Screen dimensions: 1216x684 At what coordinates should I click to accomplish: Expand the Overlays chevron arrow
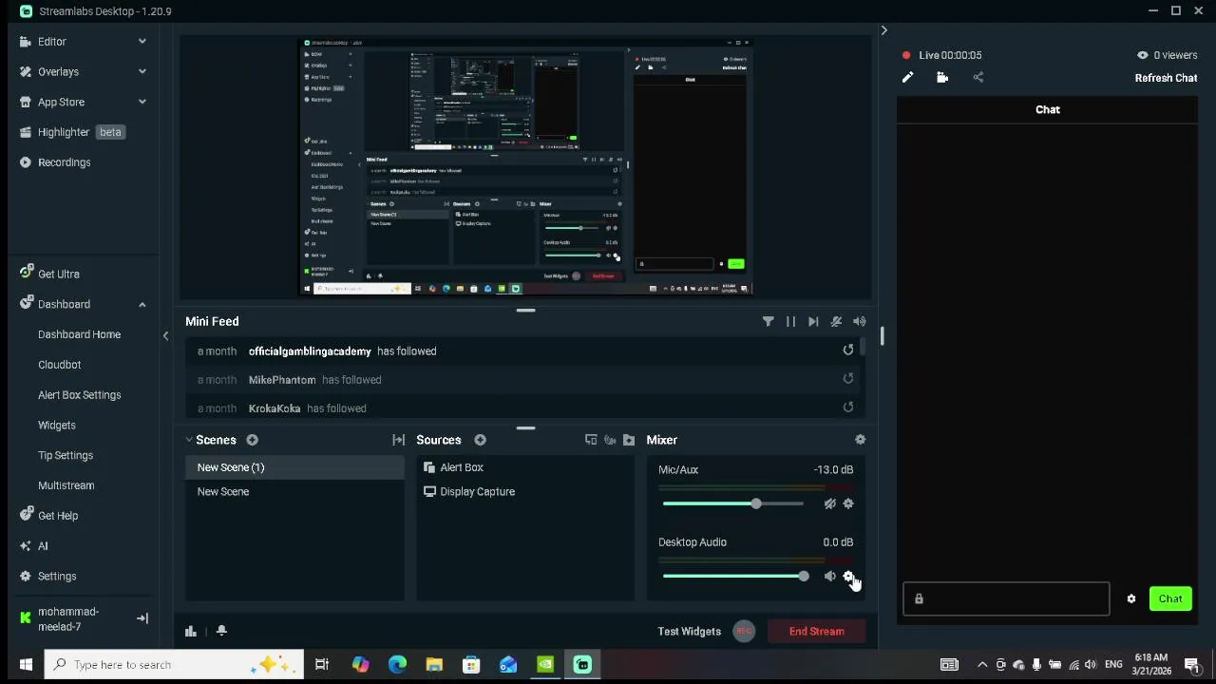click(142, 72)
